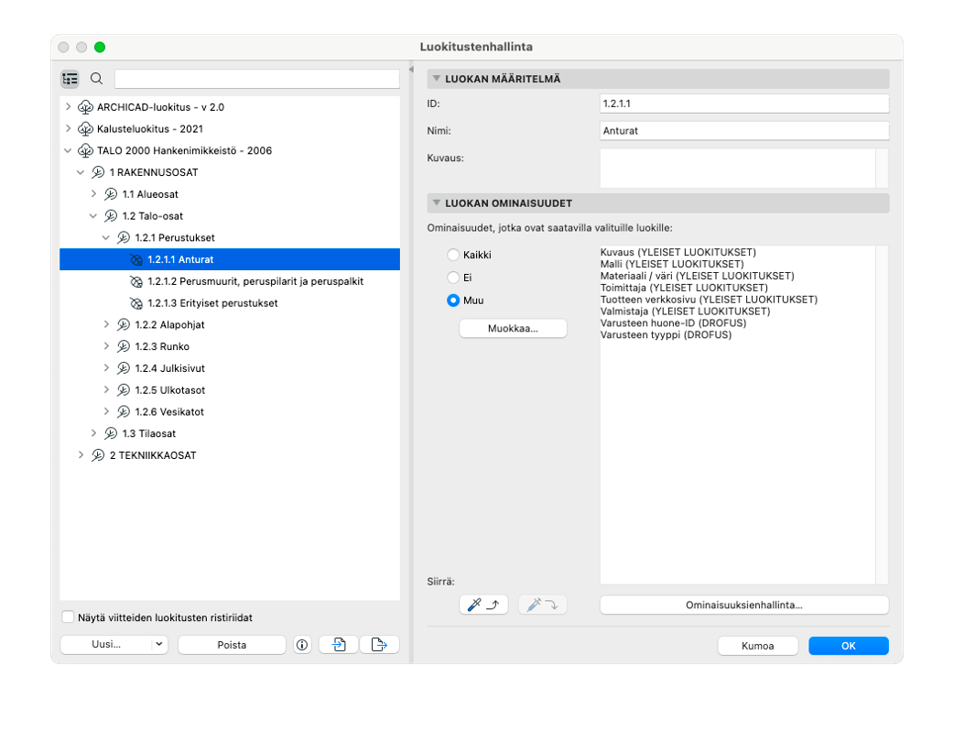Click the Poista button

click(232, 645)
